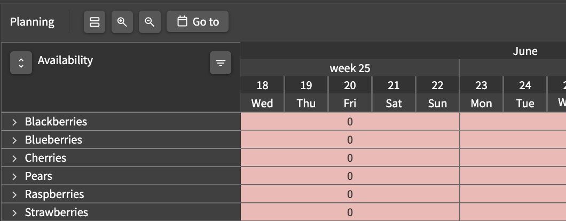
Task: Open the Go to date picker
Action: pos(198,22)
